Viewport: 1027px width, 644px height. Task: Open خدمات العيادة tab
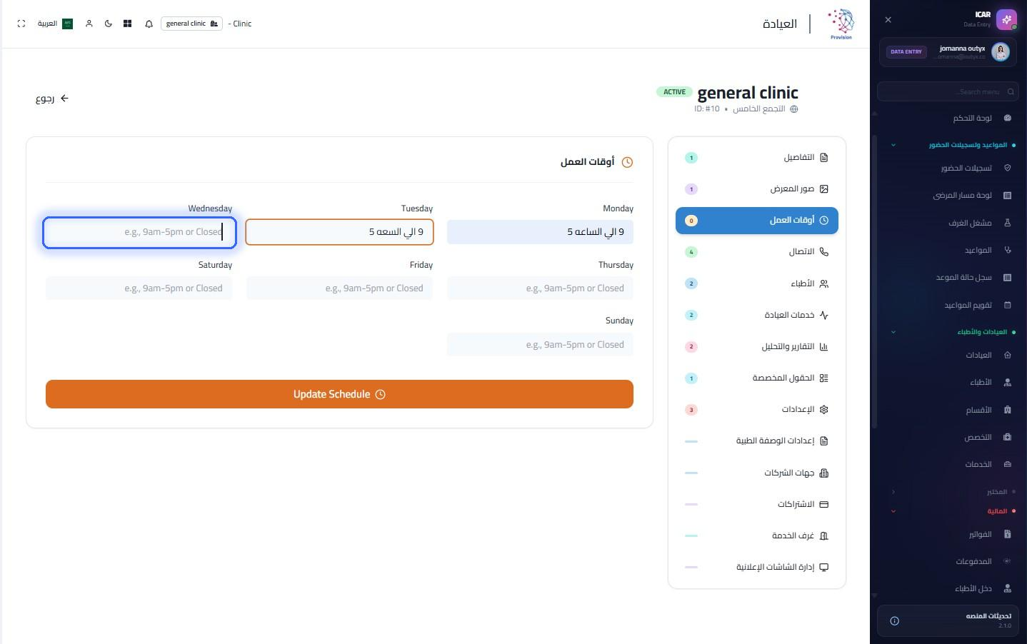(x=757, y=315)
